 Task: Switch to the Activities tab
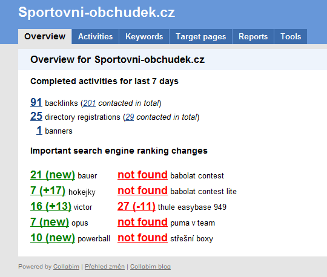click(95, 37)
